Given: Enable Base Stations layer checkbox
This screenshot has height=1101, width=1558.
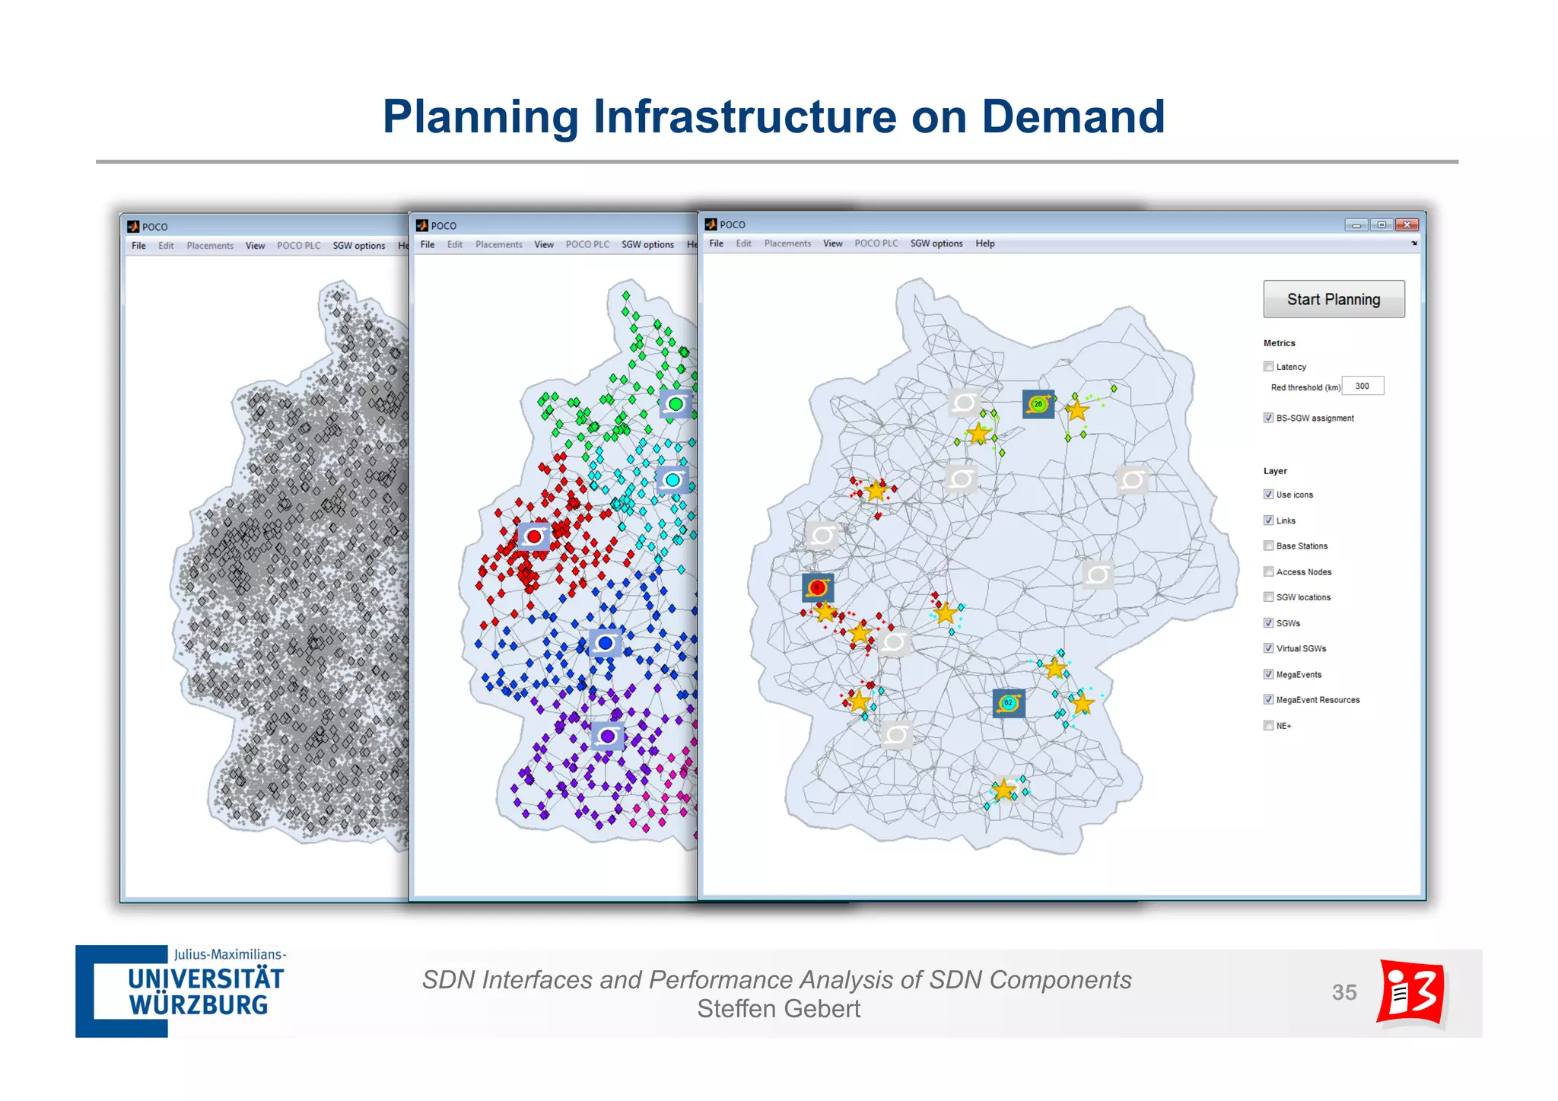Looking at the screenshot, I should click(x=1268, y=546).
